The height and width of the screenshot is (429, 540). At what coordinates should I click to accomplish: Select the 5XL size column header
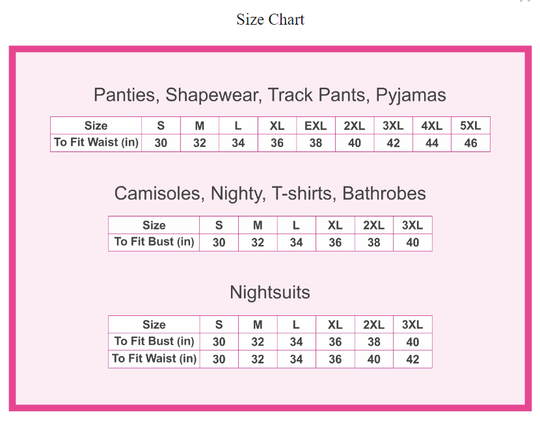tap(470, 125)
